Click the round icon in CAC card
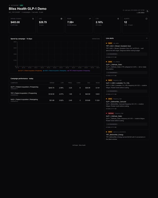This screenshot has height=198, width=158. tap(61, 19)
